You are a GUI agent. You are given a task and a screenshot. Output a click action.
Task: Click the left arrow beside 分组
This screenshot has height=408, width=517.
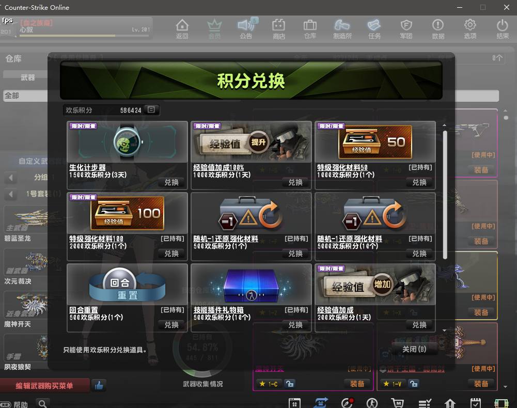coord(10,178)
